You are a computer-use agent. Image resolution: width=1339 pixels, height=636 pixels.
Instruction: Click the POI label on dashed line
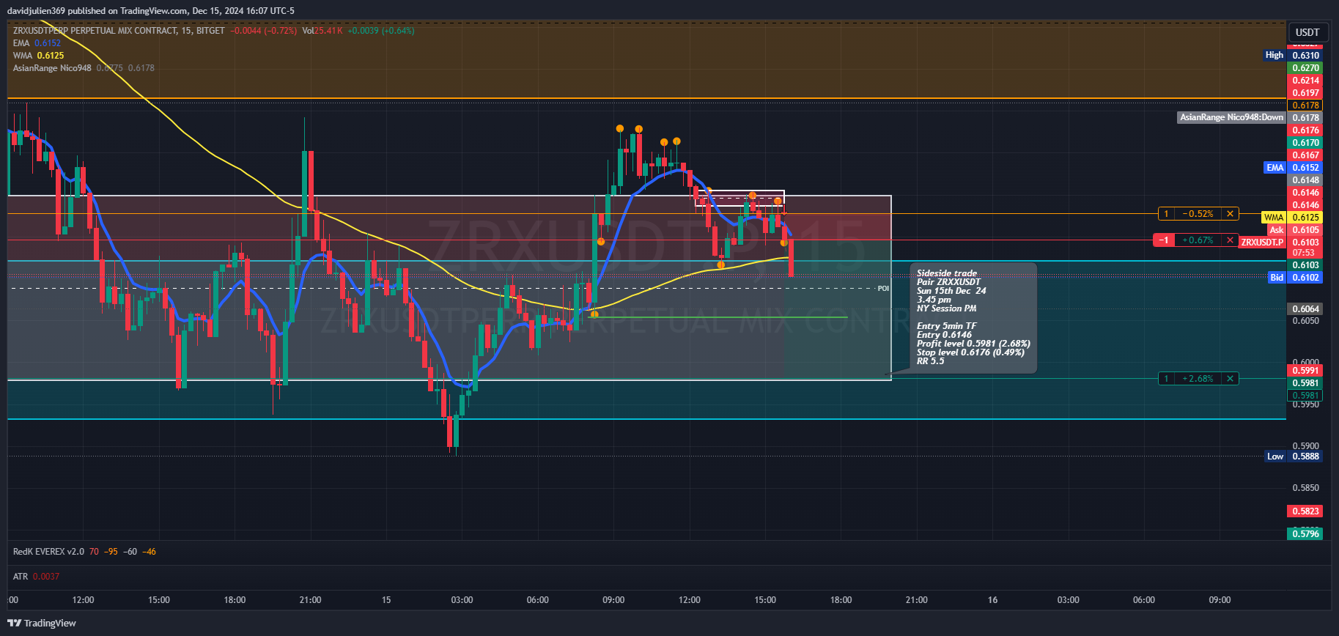883,288
